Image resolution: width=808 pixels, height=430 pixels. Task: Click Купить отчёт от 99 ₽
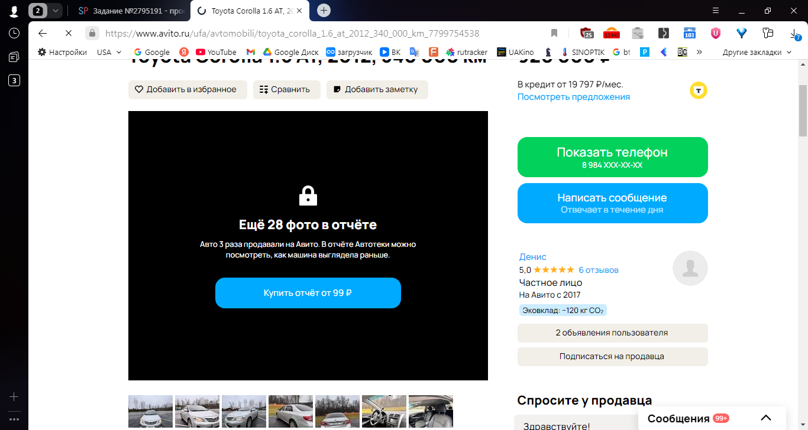308,293
